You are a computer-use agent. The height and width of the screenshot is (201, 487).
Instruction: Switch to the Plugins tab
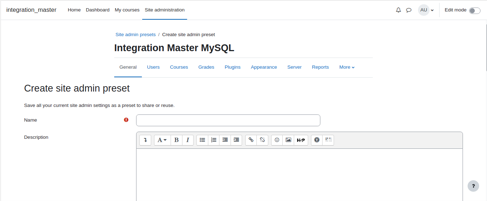[x=233, y=67]
